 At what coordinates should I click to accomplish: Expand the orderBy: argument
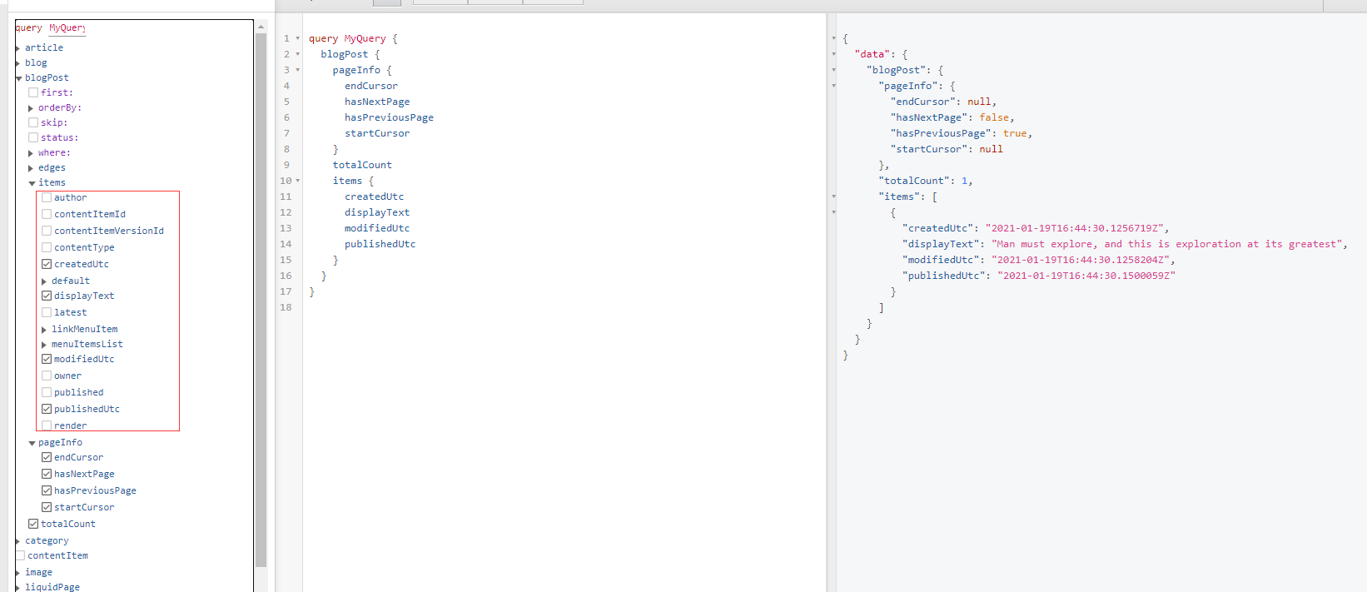(x=32, y=108)
